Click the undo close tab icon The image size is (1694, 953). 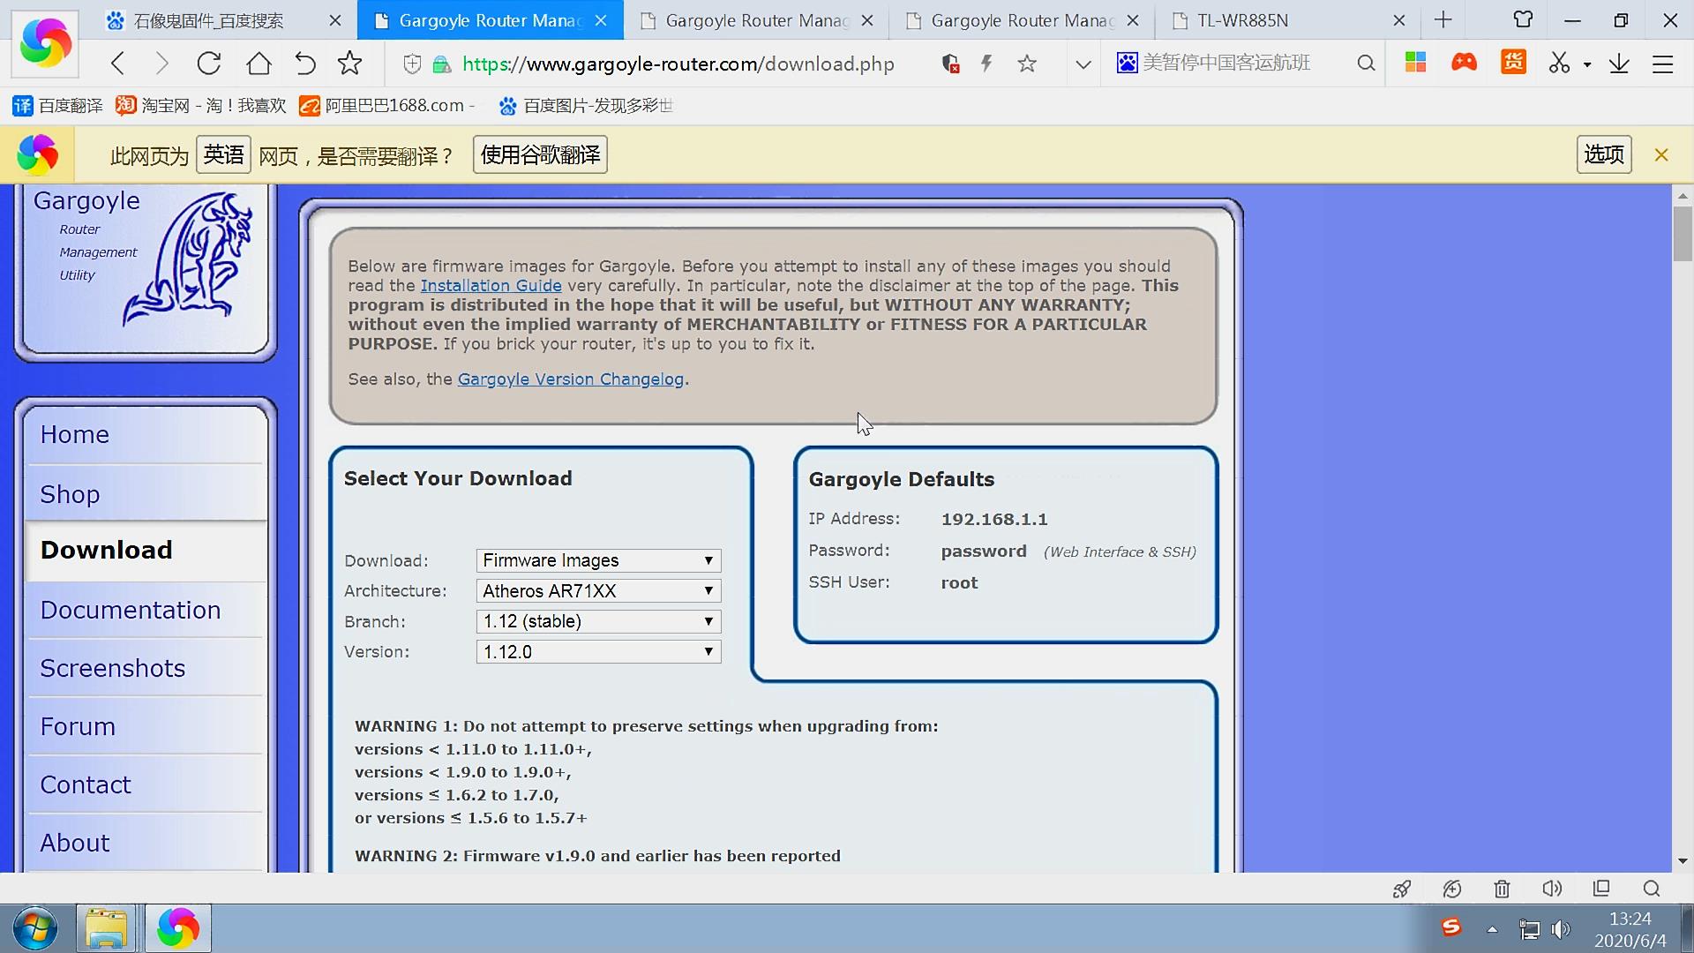click(x=304, y=64)
